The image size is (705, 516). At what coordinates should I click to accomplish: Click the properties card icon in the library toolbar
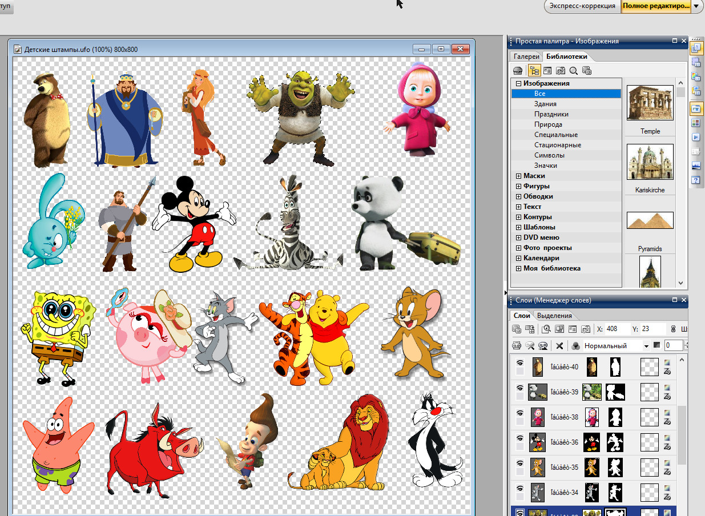547,71
